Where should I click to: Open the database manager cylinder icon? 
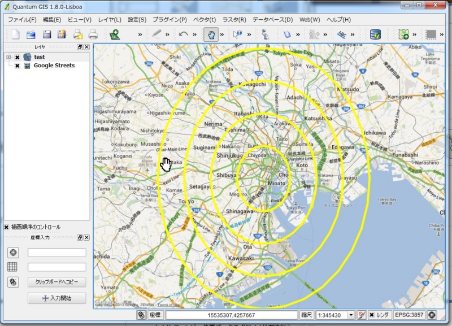(375, 34)
